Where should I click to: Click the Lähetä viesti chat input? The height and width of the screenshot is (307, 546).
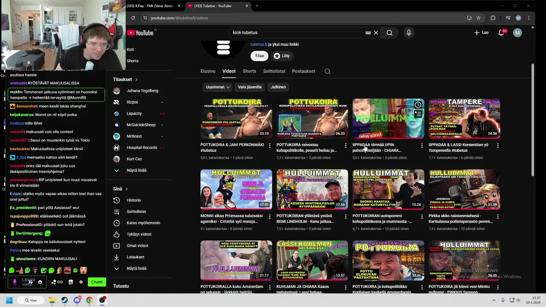[28, 282]
